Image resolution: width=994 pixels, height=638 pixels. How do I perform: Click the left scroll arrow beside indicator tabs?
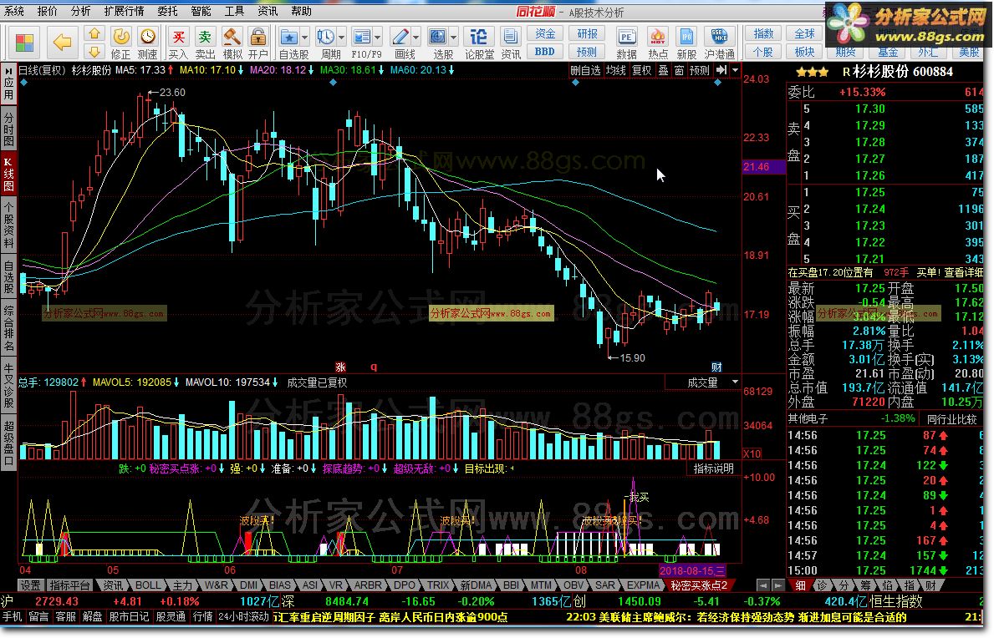pos(763,585)
